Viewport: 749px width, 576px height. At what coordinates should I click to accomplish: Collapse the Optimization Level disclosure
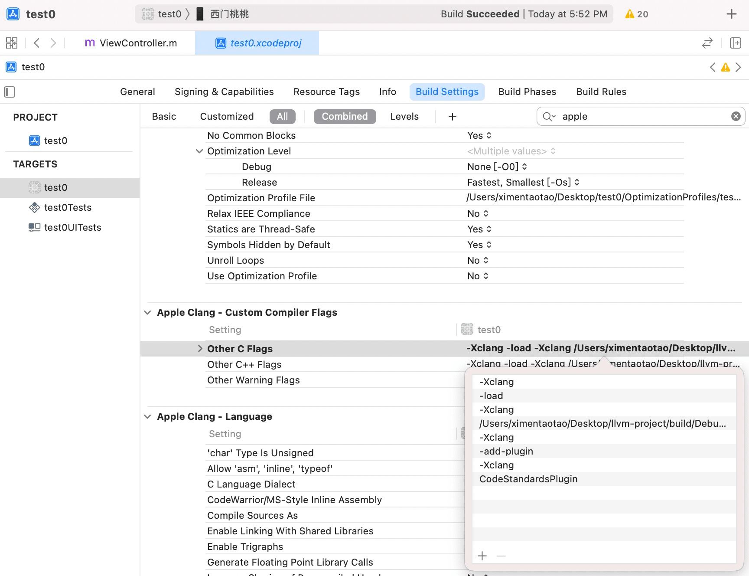[199, 151]
